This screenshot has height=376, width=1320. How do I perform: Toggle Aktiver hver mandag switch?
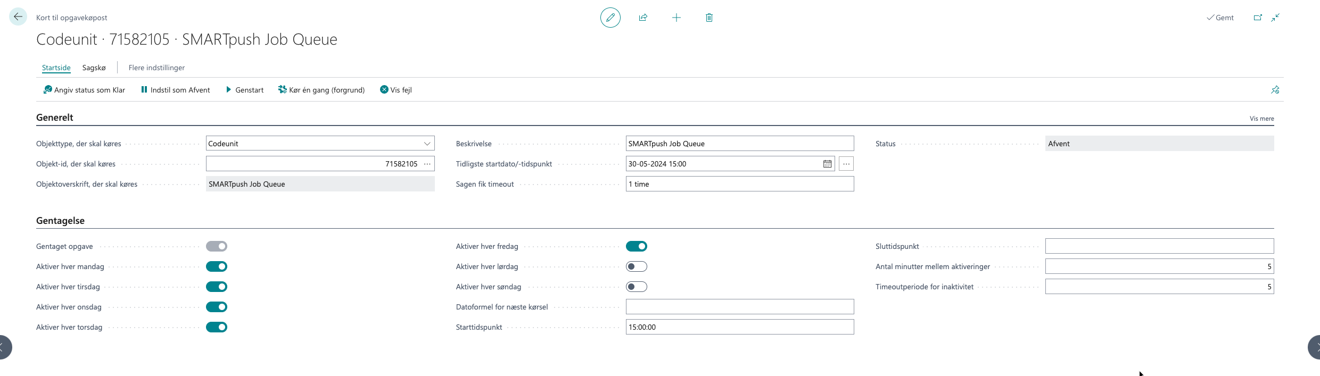[217, 266]
